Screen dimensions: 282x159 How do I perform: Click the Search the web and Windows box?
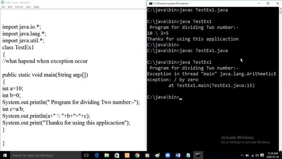pyautogui.click(x=45, y=155)
